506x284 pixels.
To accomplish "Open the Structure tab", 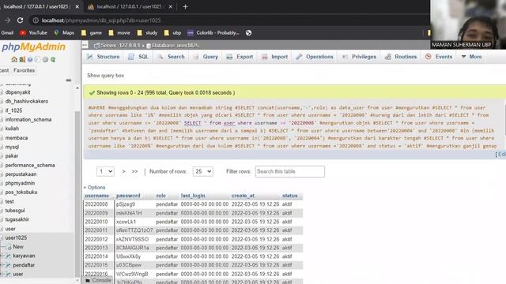I will coord(104,57).
